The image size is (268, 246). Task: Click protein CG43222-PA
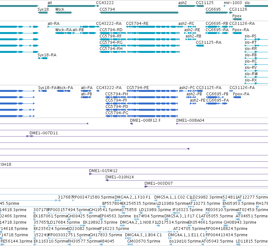tap(109, 87)
